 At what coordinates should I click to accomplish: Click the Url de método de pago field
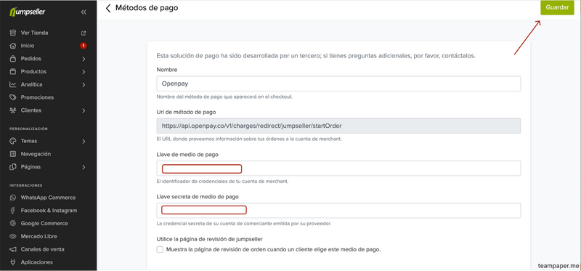[338, 126]
